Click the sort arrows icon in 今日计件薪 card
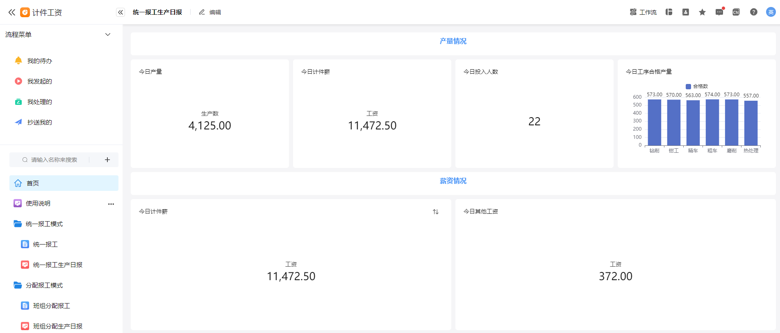The height and width of the screenshot is (333, 780). coord(436,212)
